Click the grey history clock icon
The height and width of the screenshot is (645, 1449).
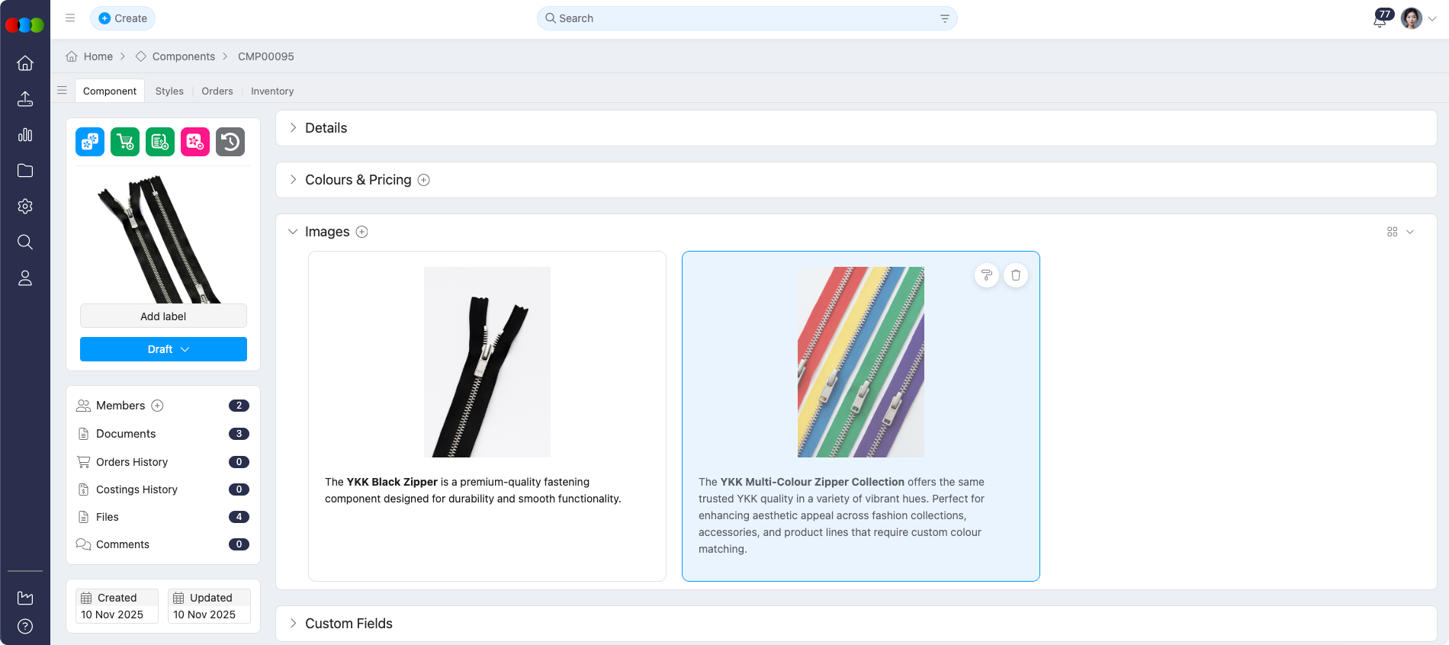[x=230, y=142]
